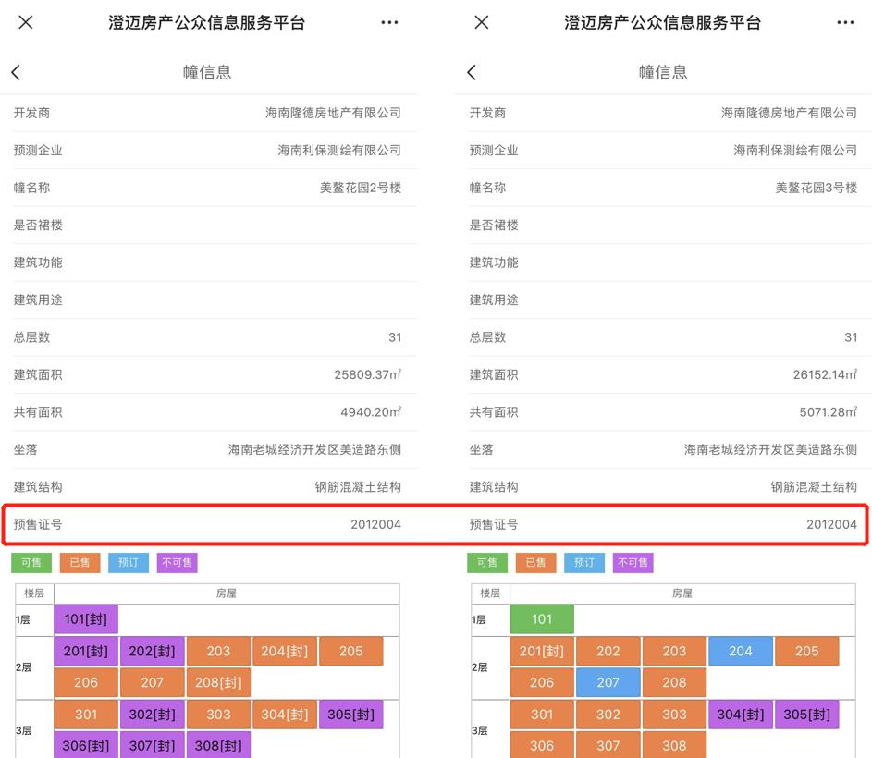
Task: Open the more options menu on the right screenshot
Action: coord(845,22)
